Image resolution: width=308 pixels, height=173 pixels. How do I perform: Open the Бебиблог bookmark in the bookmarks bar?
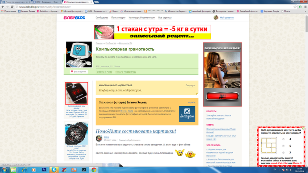48,11
